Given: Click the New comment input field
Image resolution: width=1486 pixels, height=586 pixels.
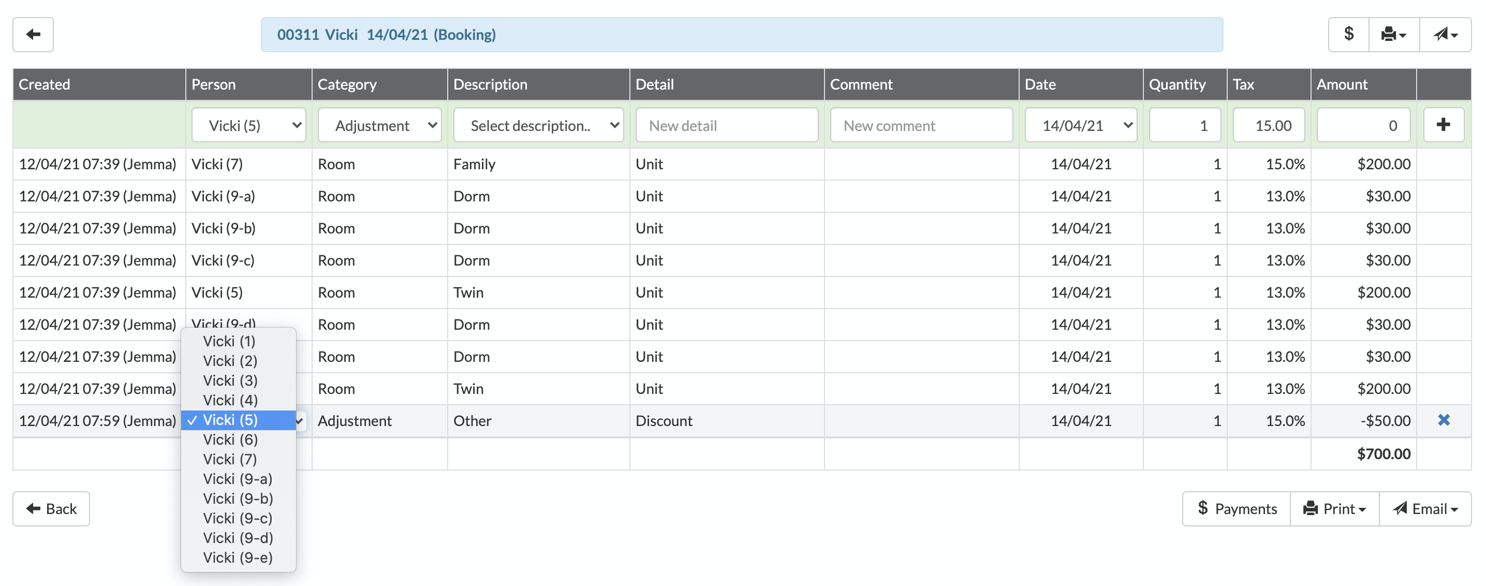Looking at the screenshot, I should [x=921, y=125].
